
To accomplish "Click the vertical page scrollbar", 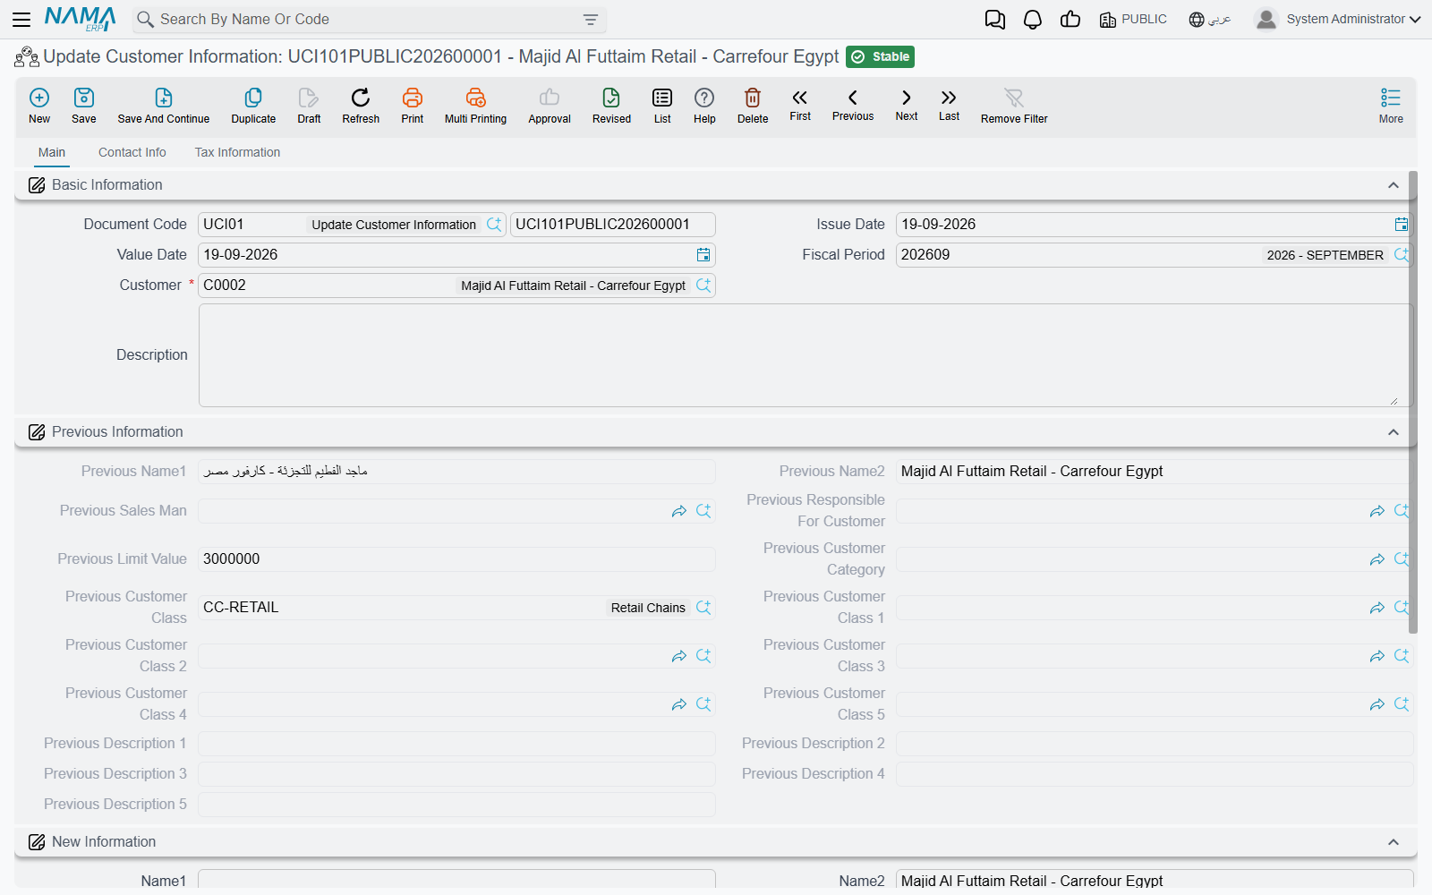I will (x=1413, y=403).
